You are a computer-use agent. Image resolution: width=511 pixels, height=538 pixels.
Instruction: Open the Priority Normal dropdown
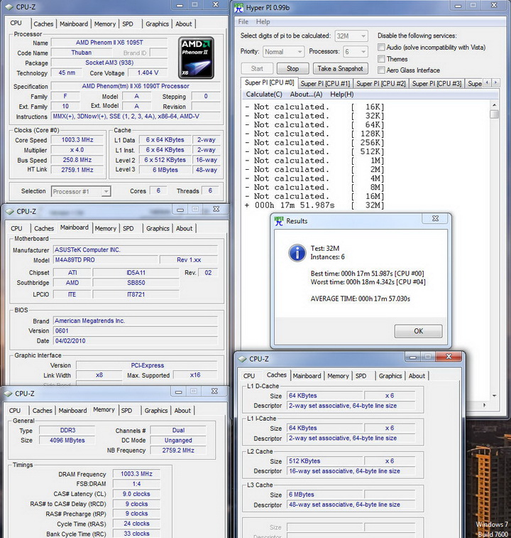[283, 52]
